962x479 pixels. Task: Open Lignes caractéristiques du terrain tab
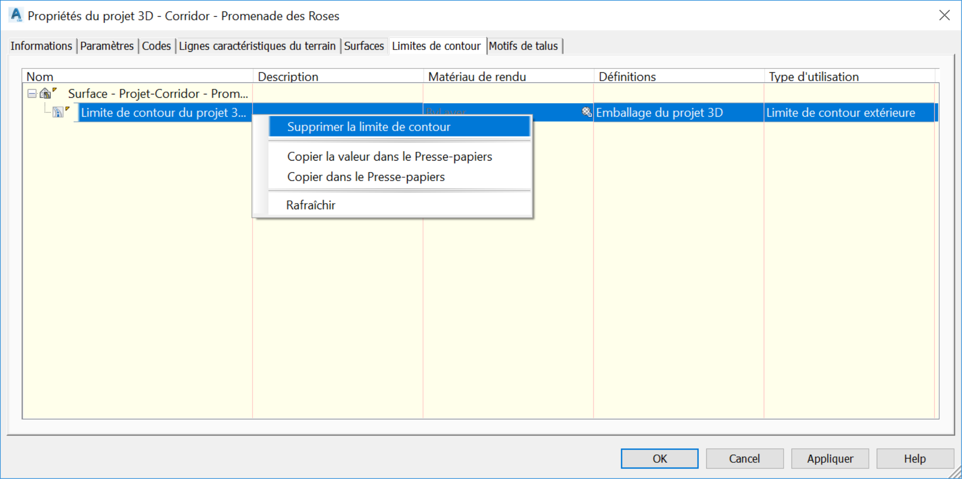click(257, 46)
